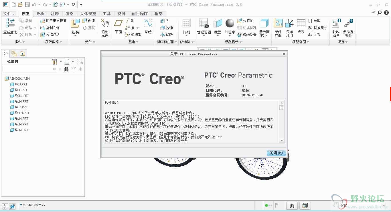This screenshot has height=212, width=391.
Task: Switch to the 工具 tools tab
Action: pyautogui.click(x=106, y=14)
